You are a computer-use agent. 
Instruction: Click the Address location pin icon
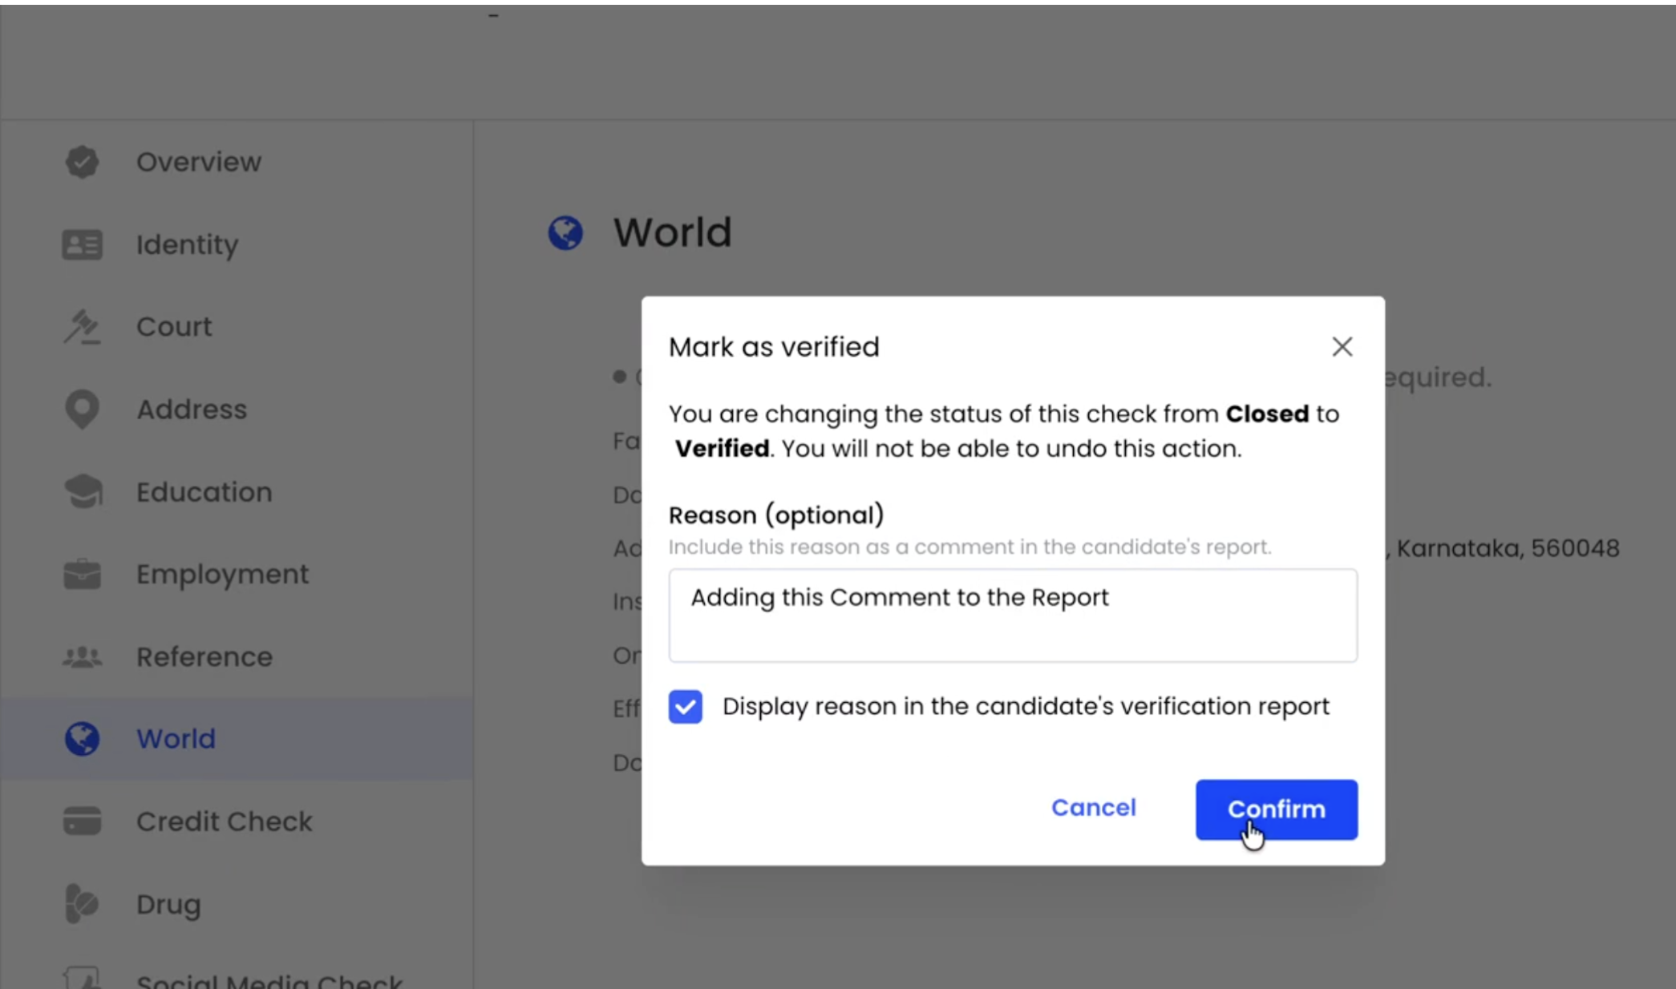[x=82, y=410]
